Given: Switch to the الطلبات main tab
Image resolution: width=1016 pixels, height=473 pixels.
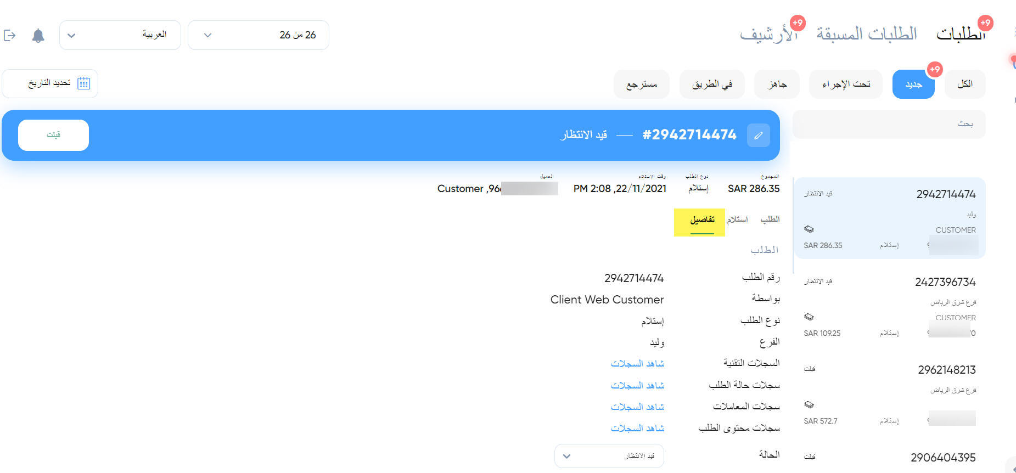Looking at the screenshot, I should pos(961,34).
